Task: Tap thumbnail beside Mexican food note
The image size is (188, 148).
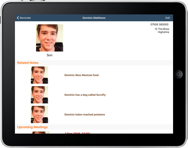Action: pos(40,75)
